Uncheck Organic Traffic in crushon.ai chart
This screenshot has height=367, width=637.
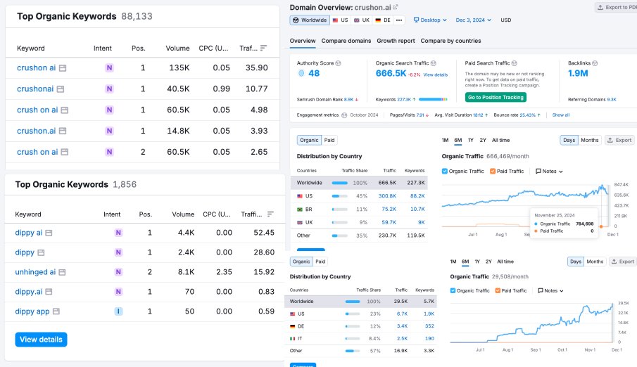coord(444,171)
